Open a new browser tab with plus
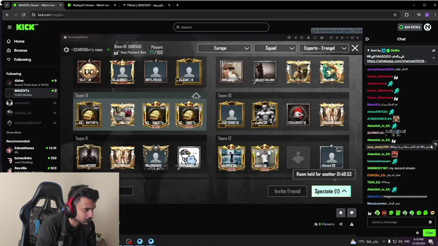The height and width of the screenshot is (246, 438). click(177, 5)
